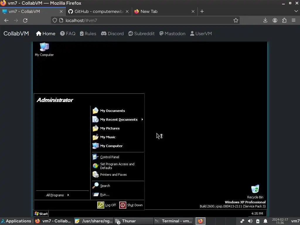The image size is (300, 225).
Task: Select Terminal - vm... taskbar window
Action: tap(174, 221)
